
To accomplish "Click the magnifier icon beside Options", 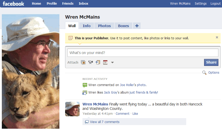I will (204, 73).
